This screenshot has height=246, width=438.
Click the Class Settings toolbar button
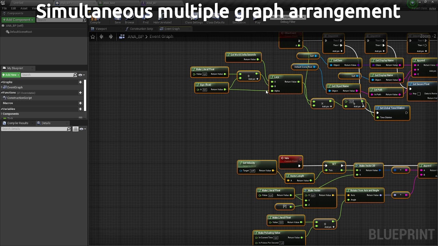(x=194, y=19)
